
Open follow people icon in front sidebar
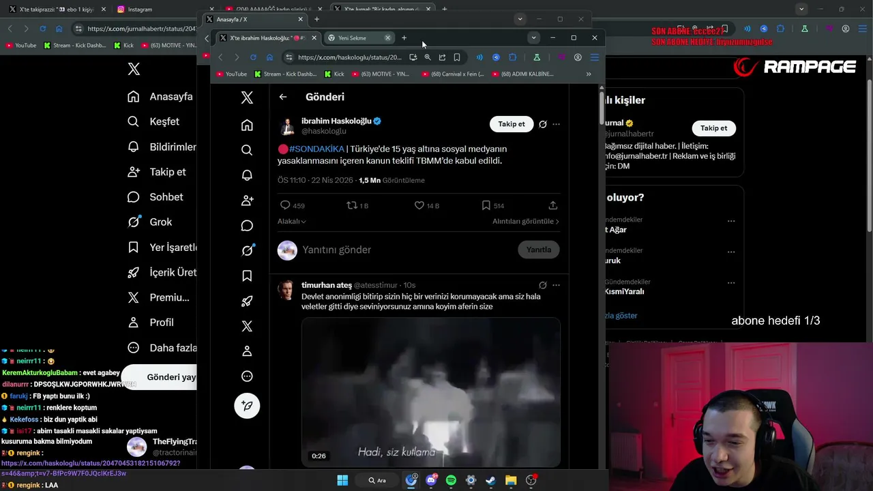coord(247,200)
